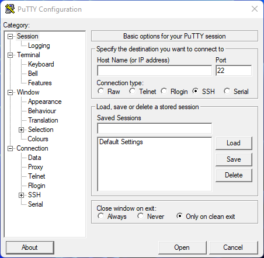Open the Logging category
Image resolution: width=264 pixels, height=258 pixels.
pyautogui.click(x=39, y=46)
